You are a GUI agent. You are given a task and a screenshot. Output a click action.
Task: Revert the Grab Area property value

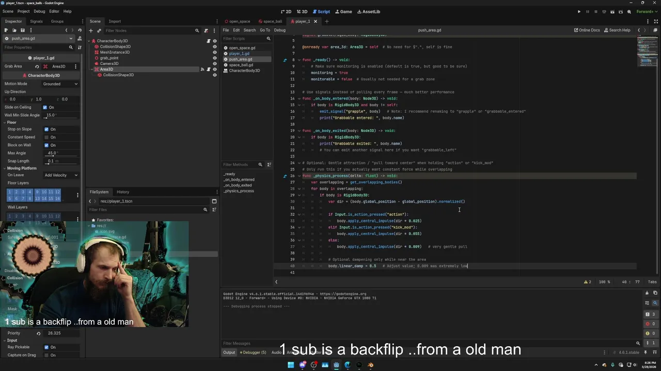point(37,66)
